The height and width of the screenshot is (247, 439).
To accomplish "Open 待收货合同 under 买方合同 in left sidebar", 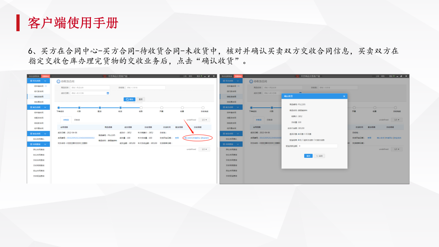I will tap(38, 97).
